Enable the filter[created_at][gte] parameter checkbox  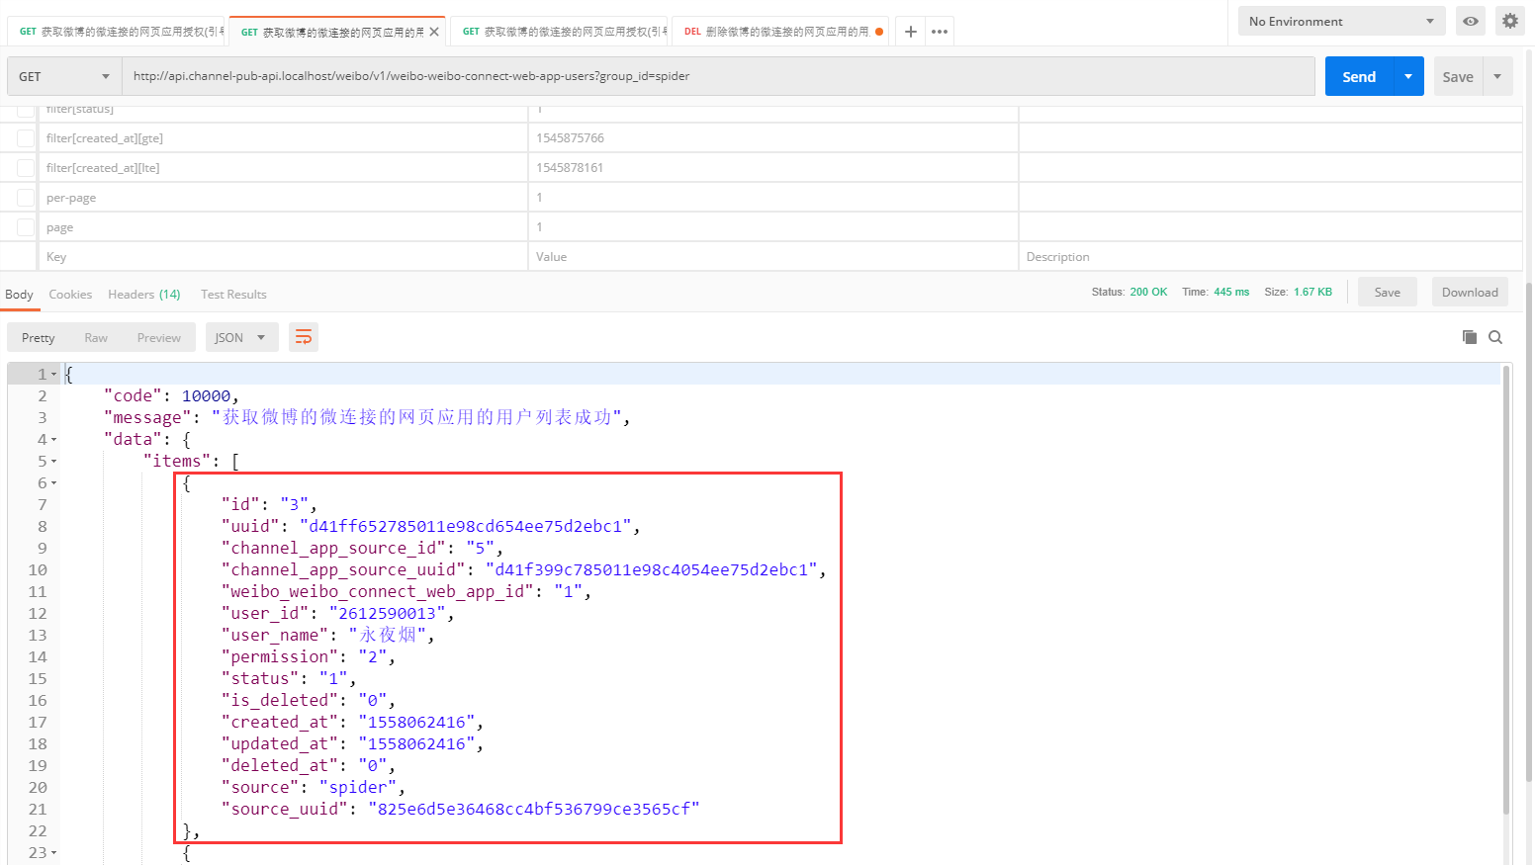tap(26, 138)
